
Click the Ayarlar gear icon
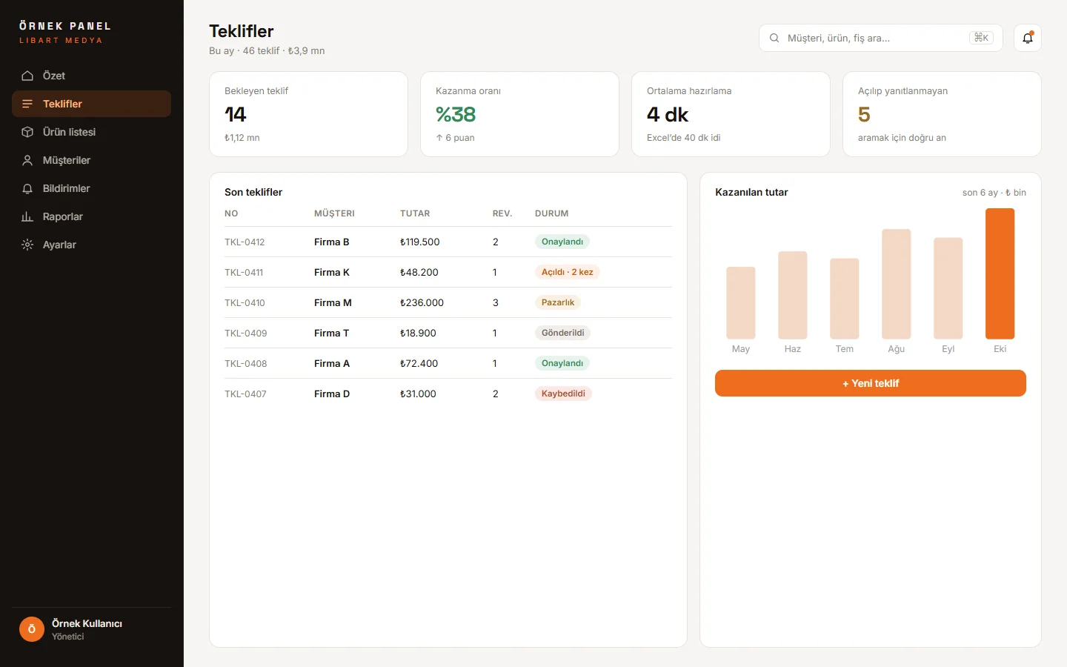click(27, 245)
